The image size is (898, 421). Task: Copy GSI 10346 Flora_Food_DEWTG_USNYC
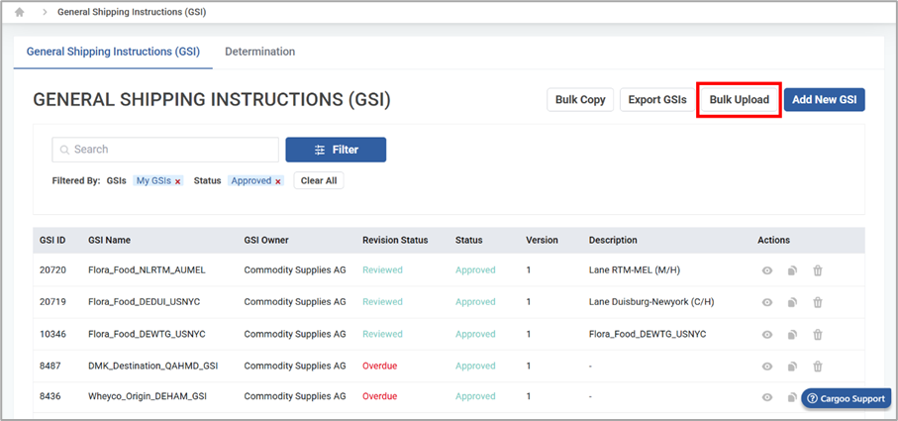point(792,335)
